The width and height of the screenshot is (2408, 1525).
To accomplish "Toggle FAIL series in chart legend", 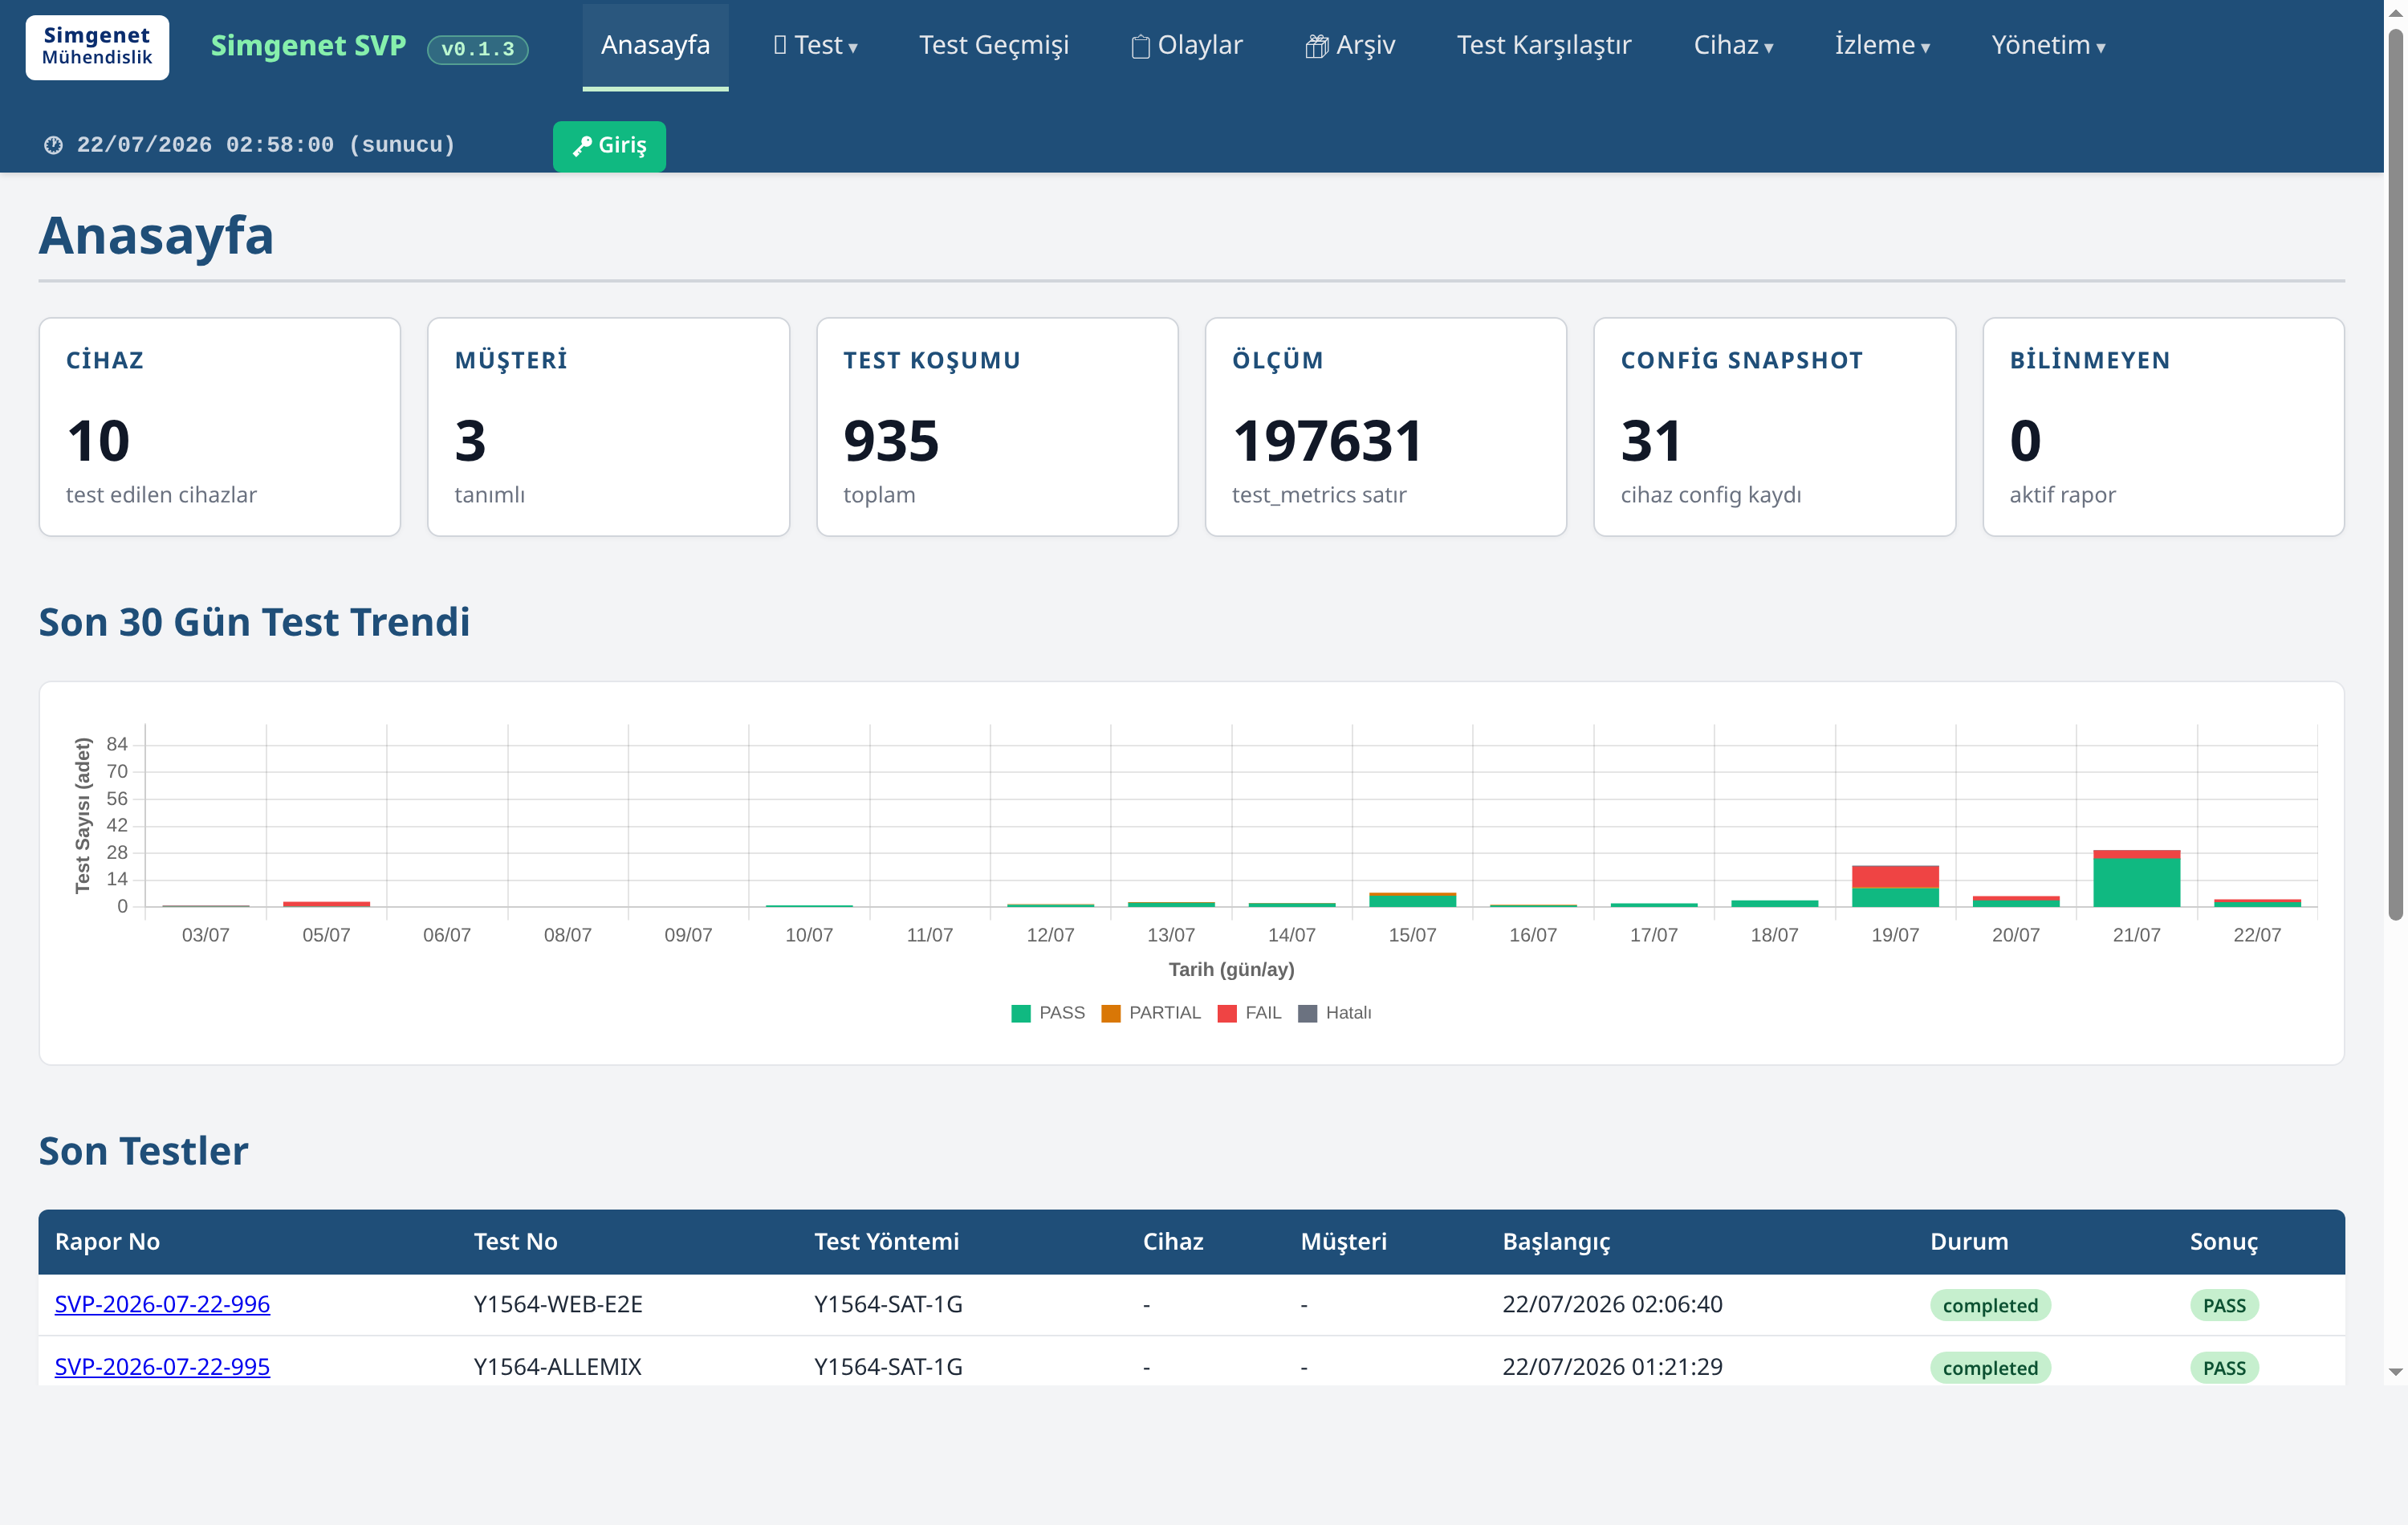I will pyautogui.click(x=1249, y=1013).
